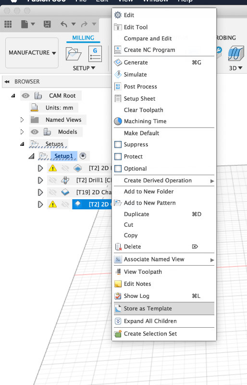Click the Save disk icon
Image resolution: width=247 pixels, height=385 pixels.
click(47, 24)
